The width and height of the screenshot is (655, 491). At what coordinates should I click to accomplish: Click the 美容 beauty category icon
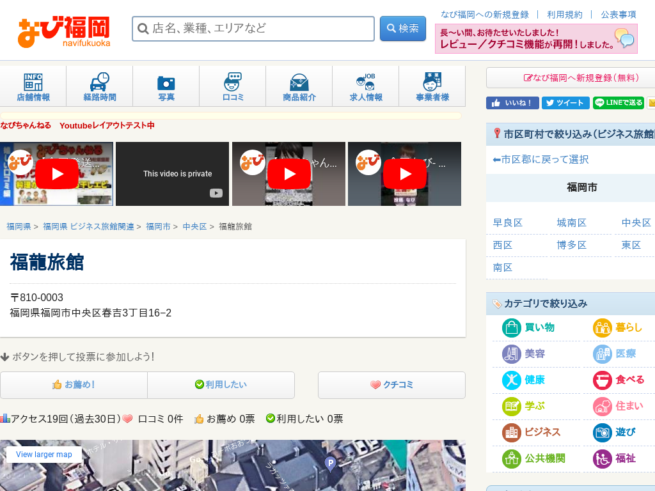(511, 354)
